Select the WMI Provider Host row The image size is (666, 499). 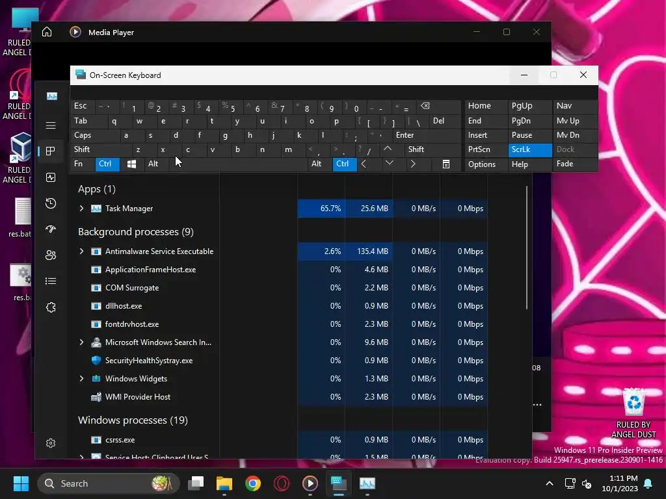[x=282, y=397]
